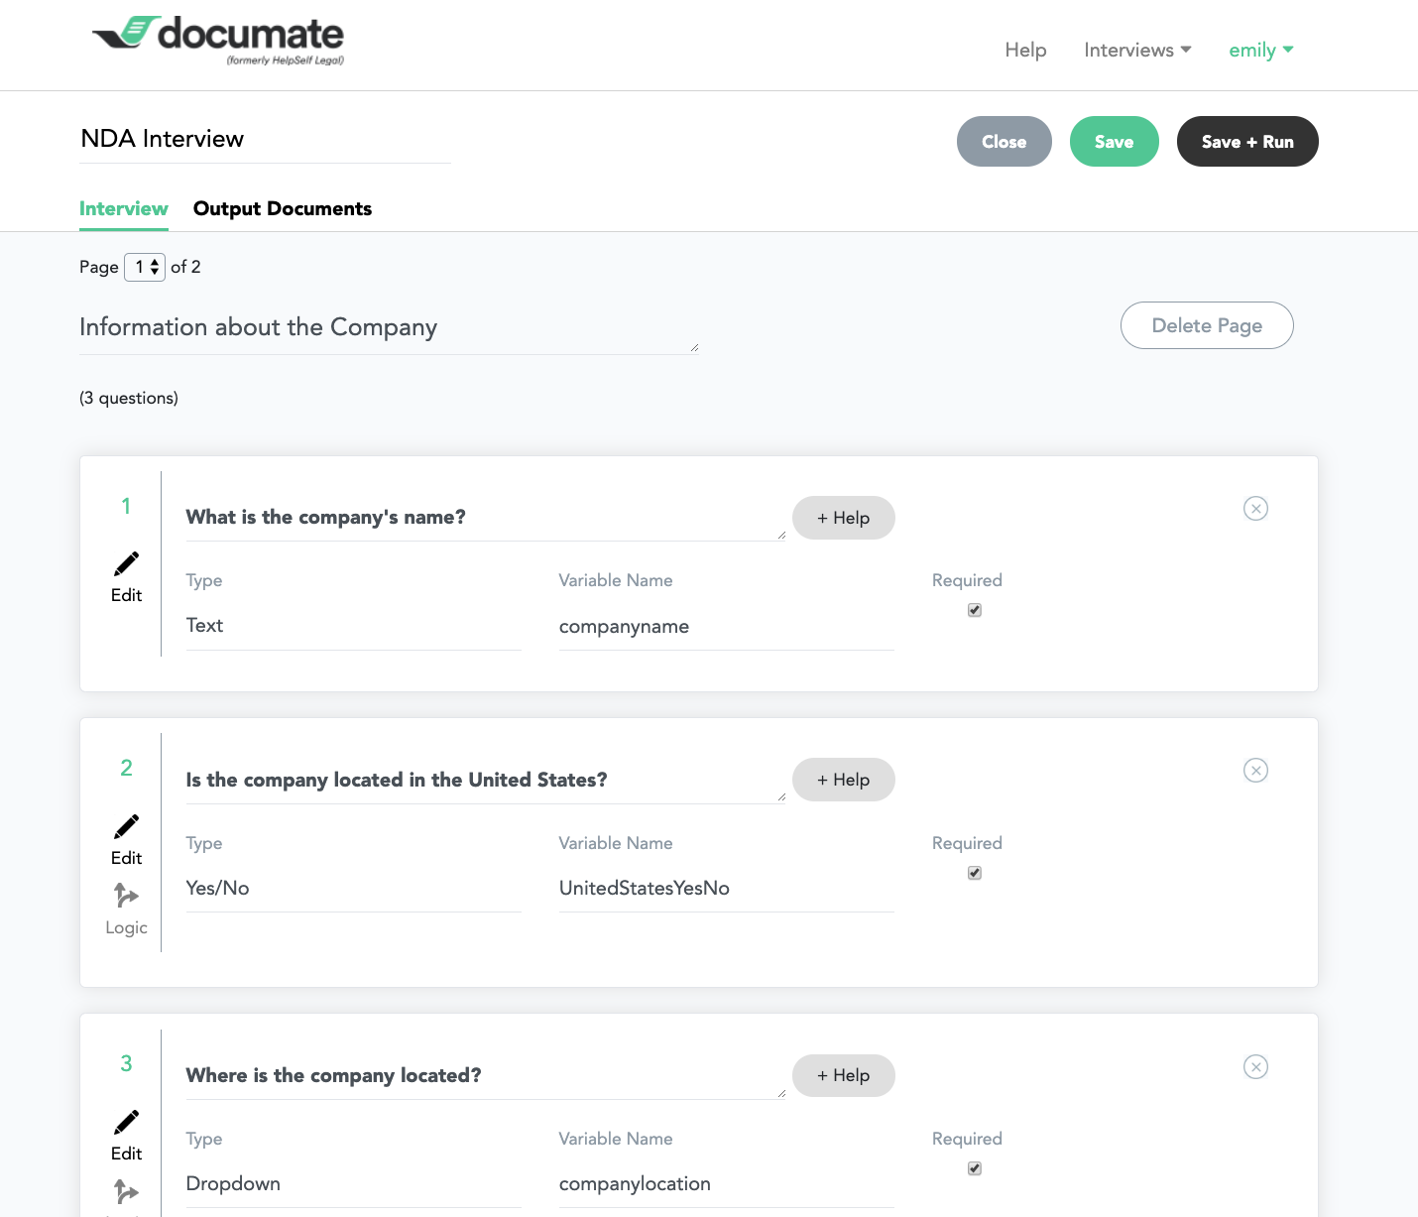Toggle Required checkbox for United States question
This screenshot has height=1217, width=1418.
[975, 873]
